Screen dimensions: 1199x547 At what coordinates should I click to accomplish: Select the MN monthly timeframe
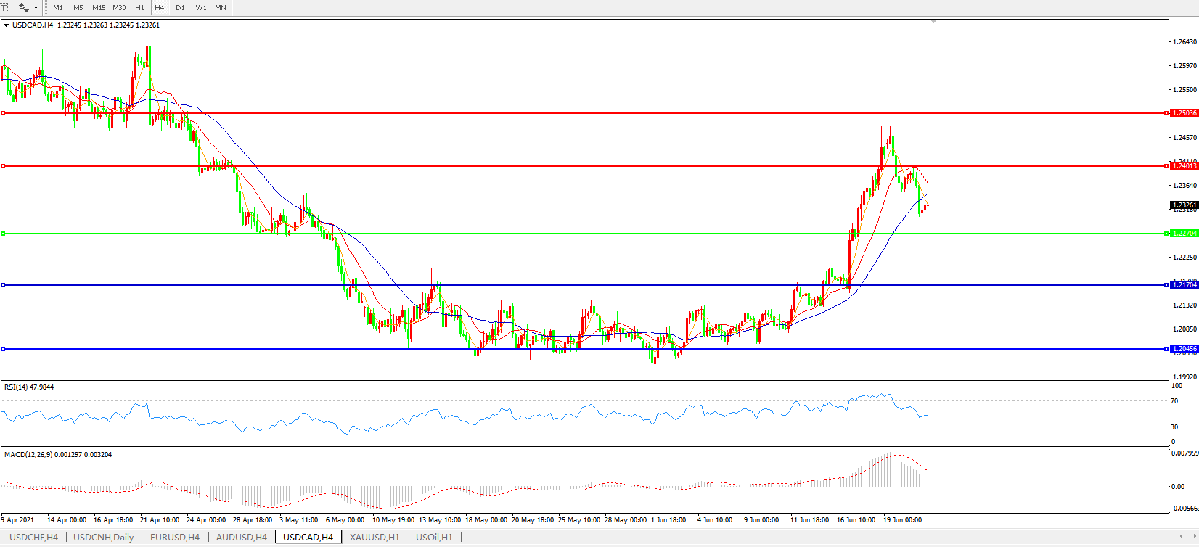point(221,7)
